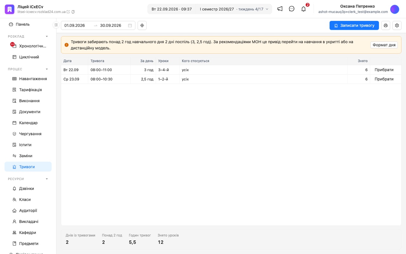Open Предмети in sidebar
This screenshot has width=406, height=254.
click(x=28, y=244)
